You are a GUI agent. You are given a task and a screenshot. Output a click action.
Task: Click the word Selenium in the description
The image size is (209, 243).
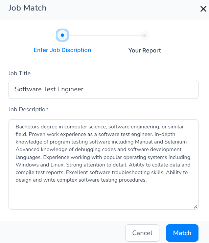pyautogui.click(x=175, y=142)
